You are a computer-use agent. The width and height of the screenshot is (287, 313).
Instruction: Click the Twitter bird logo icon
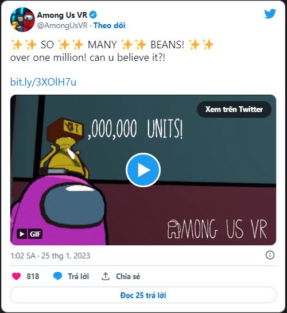270,14
